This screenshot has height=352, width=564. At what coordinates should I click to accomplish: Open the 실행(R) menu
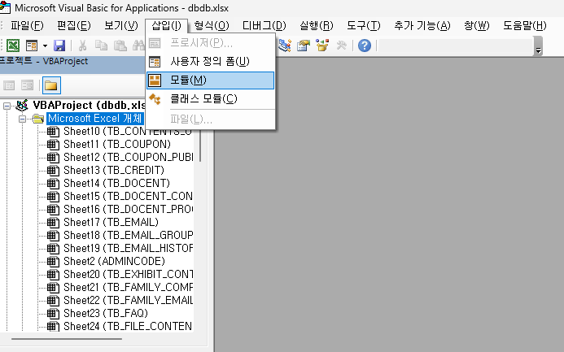coord(317,25)
